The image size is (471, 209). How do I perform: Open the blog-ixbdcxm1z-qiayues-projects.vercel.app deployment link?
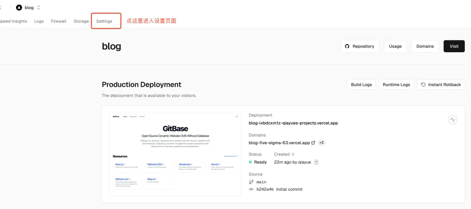(x=294, y=123)
